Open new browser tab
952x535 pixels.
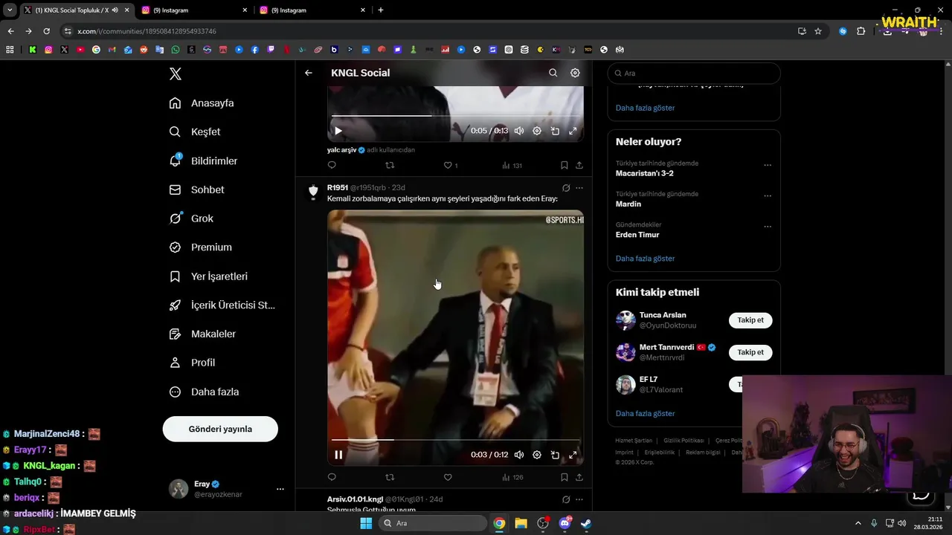point(381,10)
